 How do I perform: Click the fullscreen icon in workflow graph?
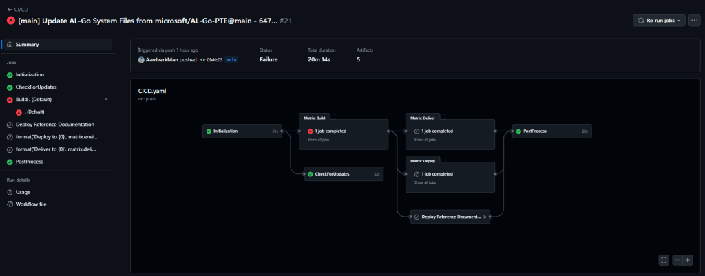(x=664, y=260)
